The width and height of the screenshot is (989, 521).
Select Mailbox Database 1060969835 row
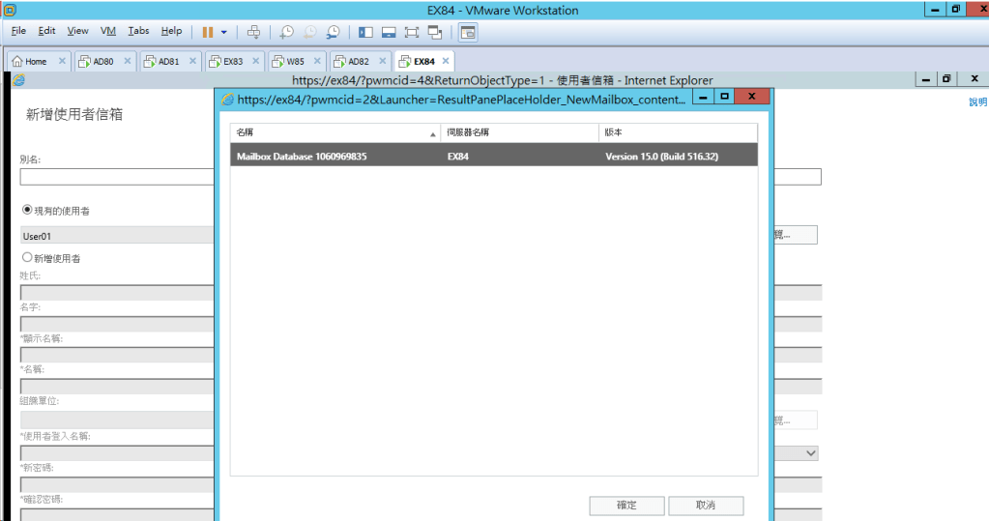click(x=493, y=156)
